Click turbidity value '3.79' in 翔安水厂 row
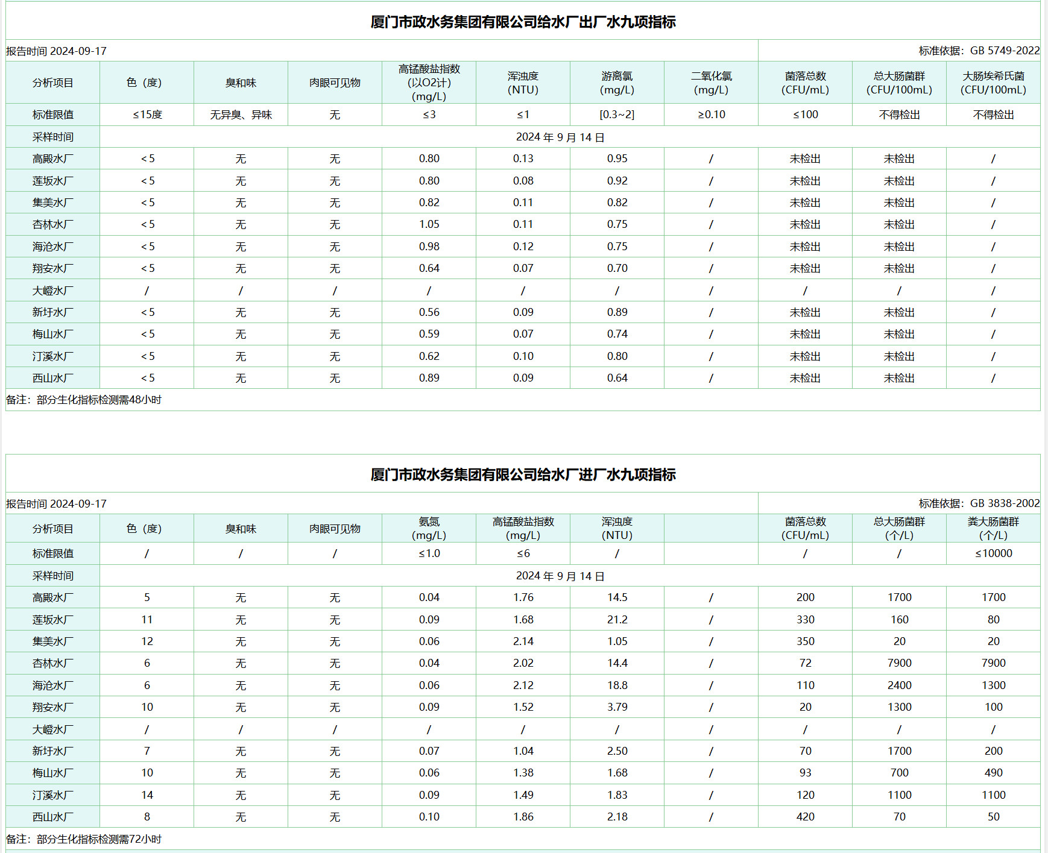The height and width of the screenshot is (853, 1048). tap(617, 707)
